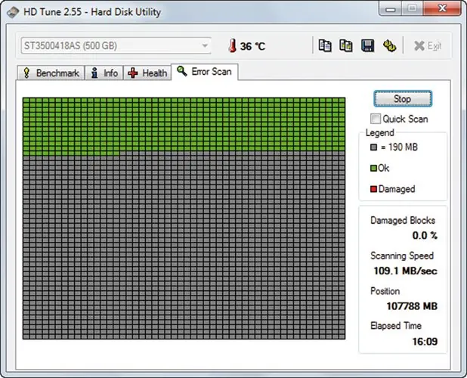Click the HD Tune title bar icon

13,12
